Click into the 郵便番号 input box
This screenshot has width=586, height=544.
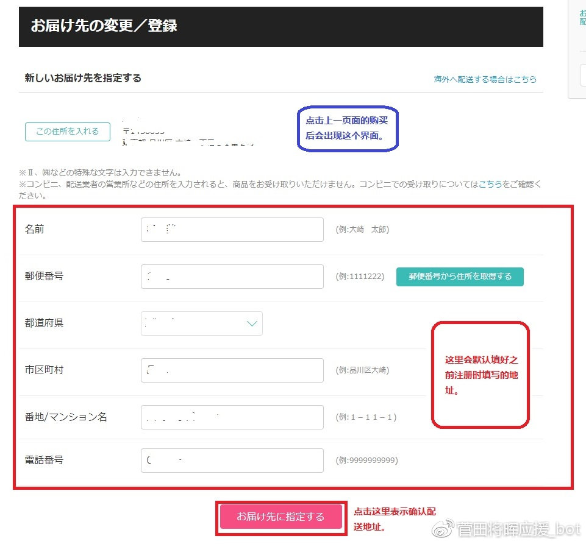(232, 277)
